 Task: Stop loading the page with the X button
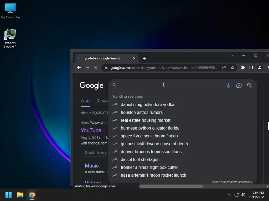(x=96, y=68)
